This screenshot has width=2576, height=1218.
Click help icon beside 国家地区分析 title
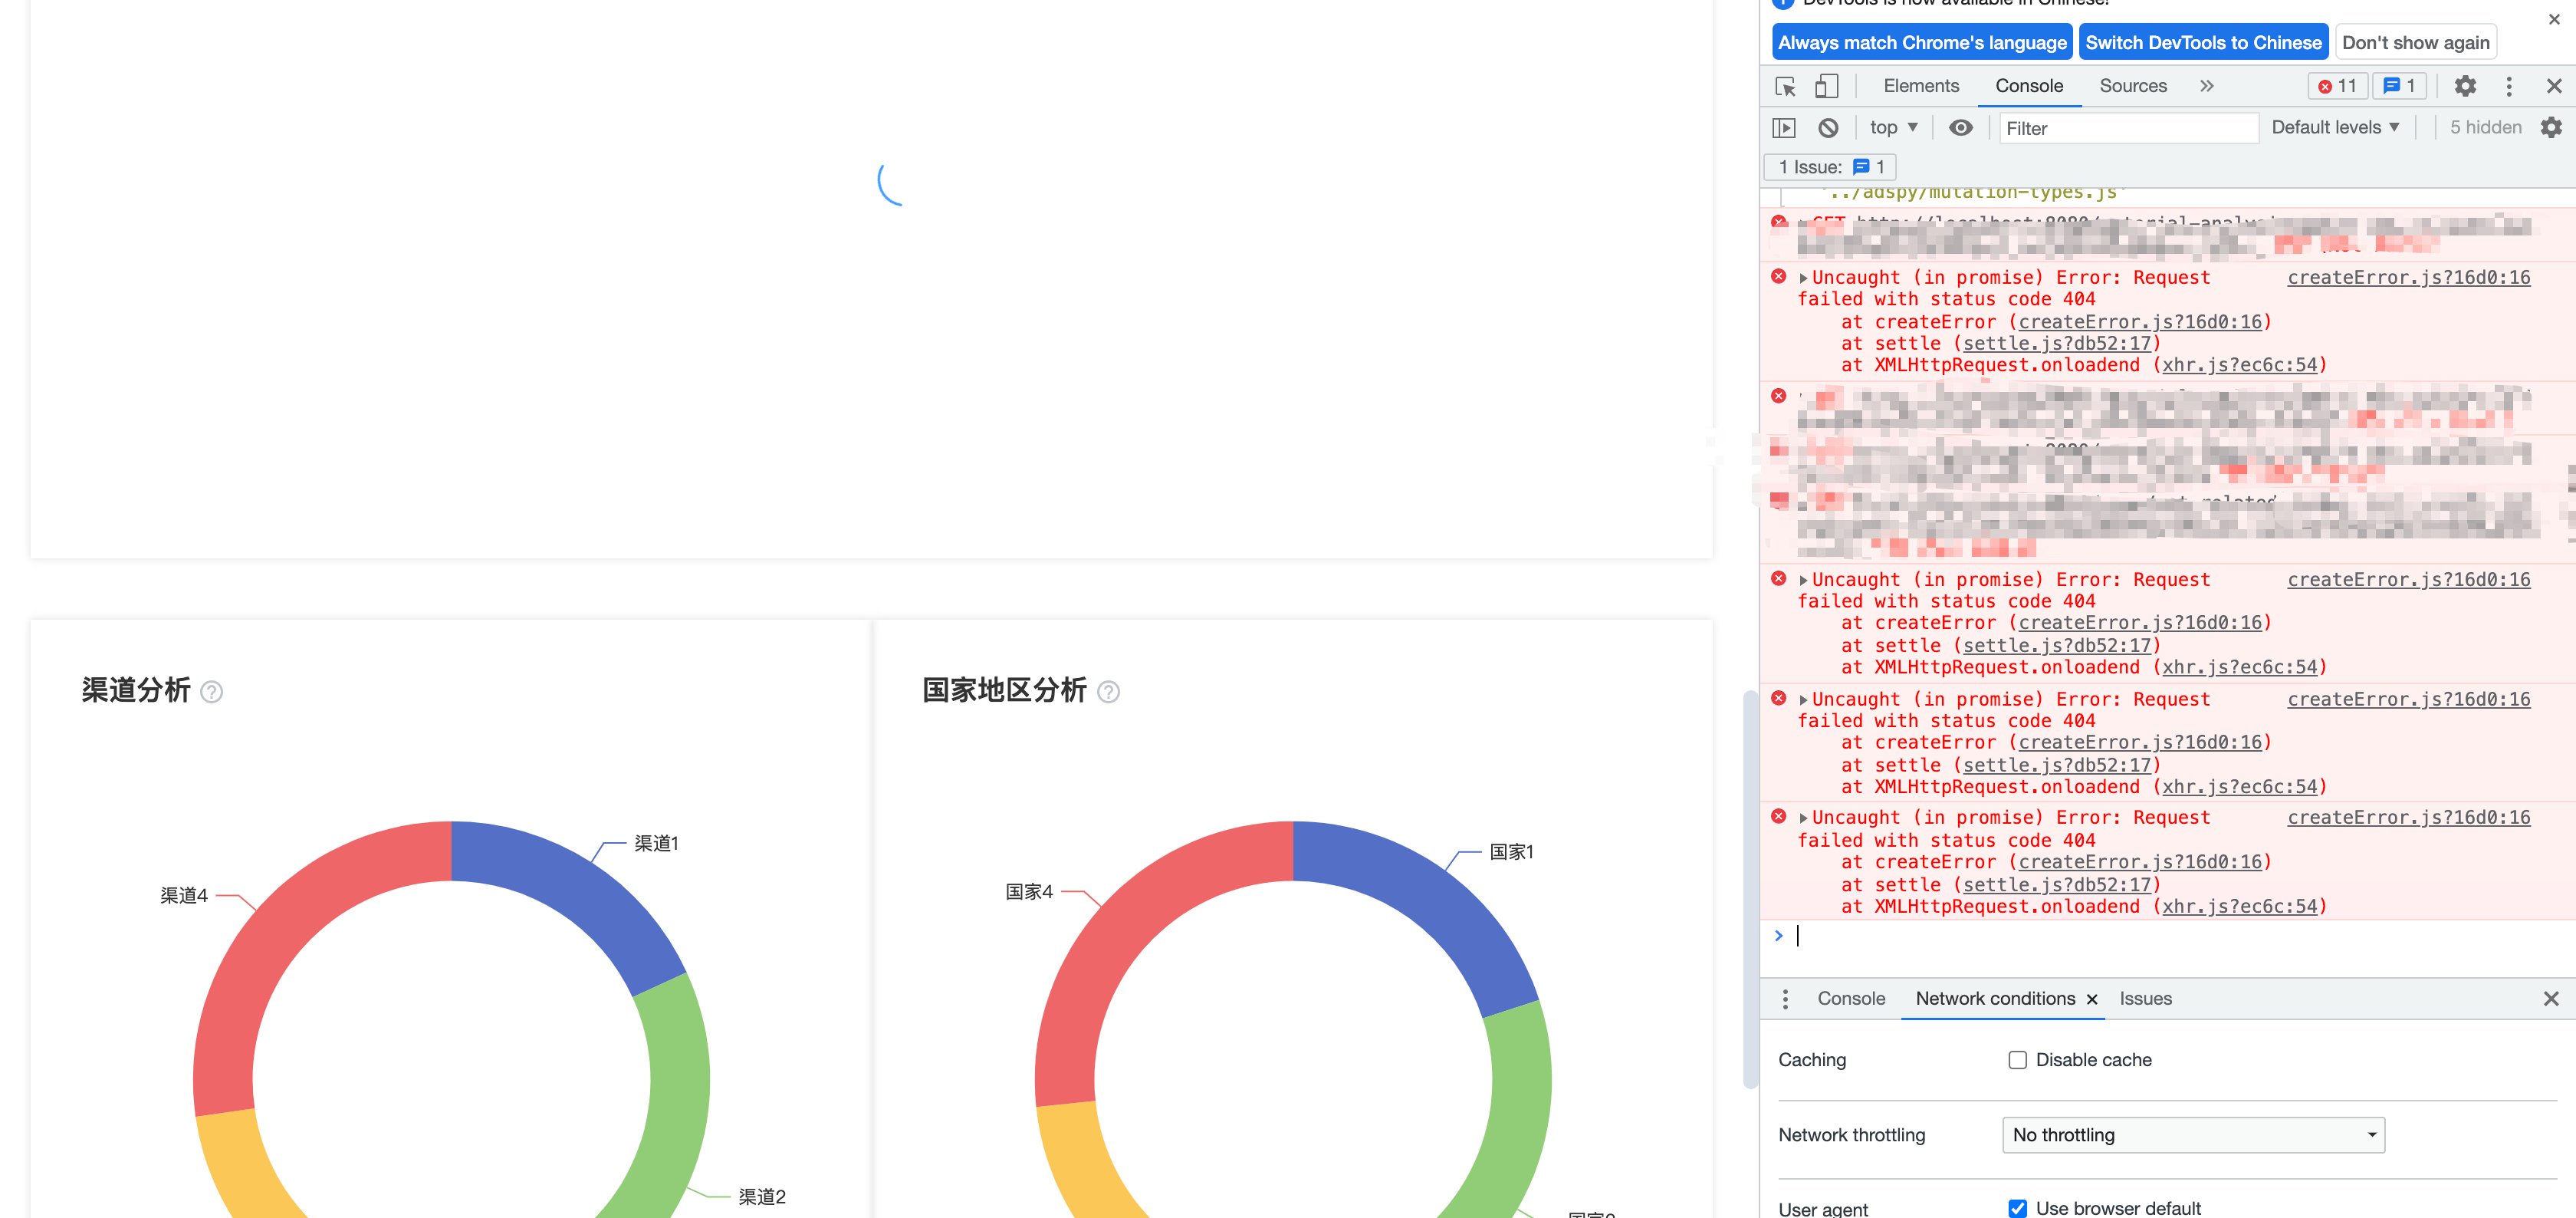(1108, 692)
